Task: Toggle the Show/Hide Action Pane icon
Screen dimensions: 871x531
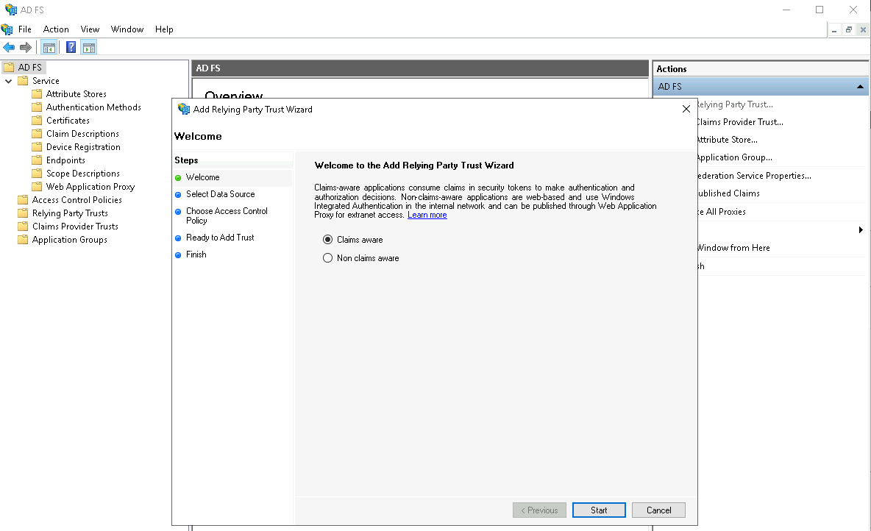Action: [89, 48]
